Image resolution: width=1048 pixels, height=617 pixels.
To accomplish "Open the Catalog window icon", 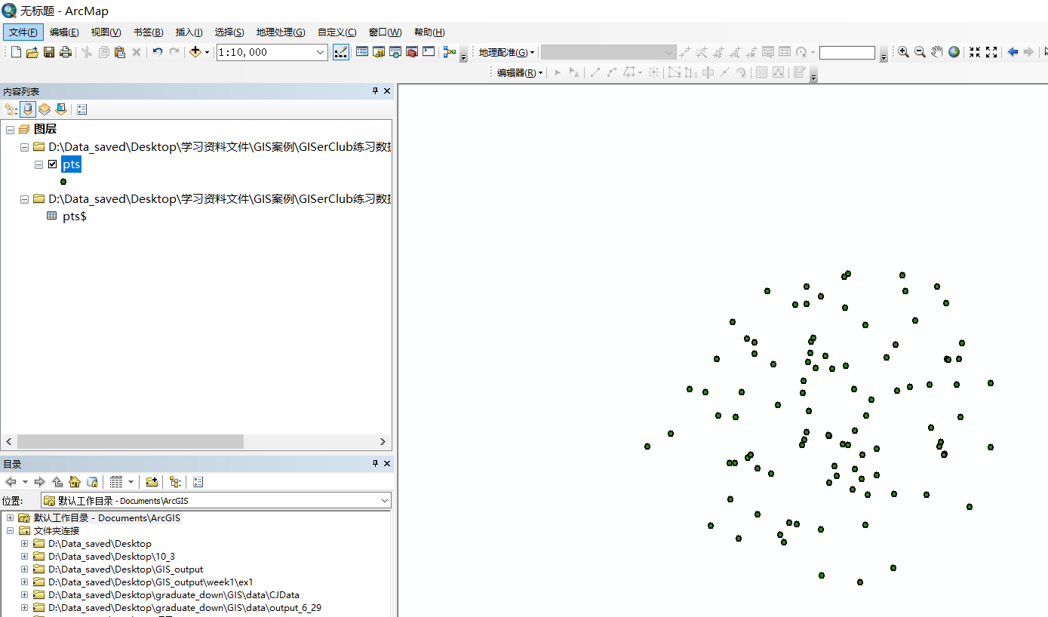I will point(379,52).
